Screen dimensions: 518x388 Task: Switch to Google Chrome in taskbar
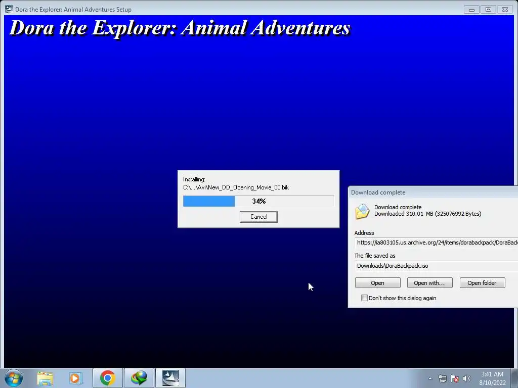pos(108,378)
